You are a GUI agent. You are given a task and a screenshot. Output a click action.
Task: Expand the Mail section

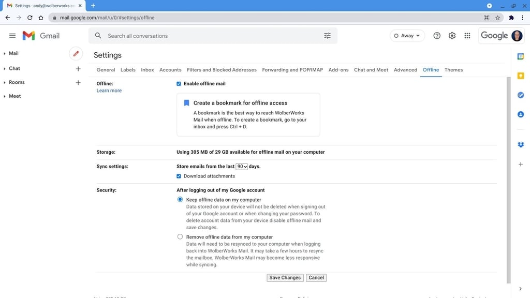tap(4, 53)
